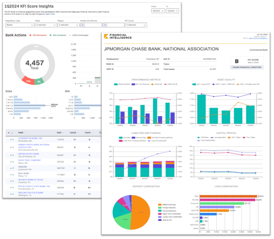274x239 pixels.
Task: Toggle the Decreased legend item in Bank Actions
Action: pyautogui.click(x=38, y=35)
